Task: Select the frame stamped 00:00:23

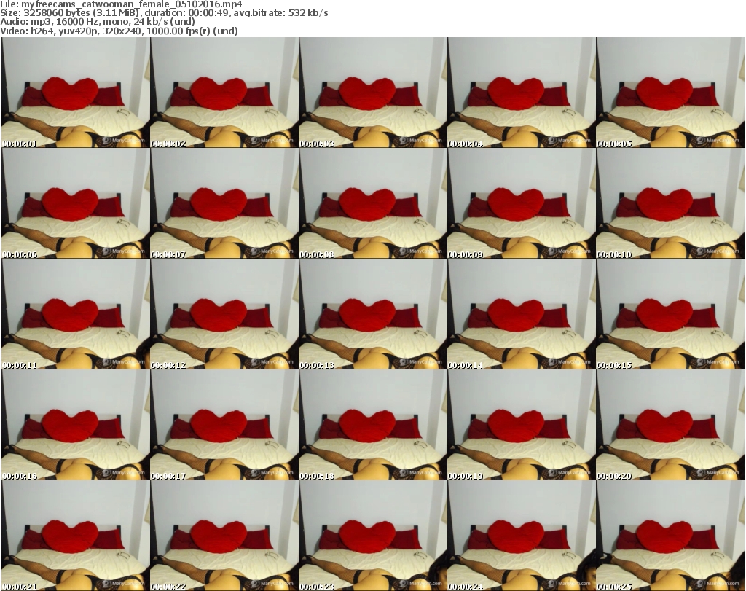Action: point(372,536)
